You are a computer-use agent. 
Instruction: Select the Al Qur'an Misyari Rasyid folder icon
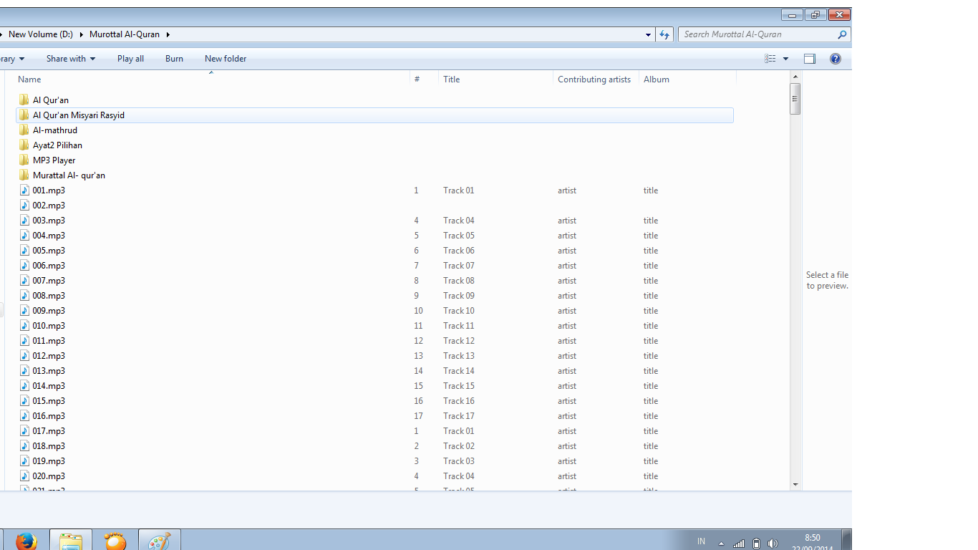[x=24, y=115]
